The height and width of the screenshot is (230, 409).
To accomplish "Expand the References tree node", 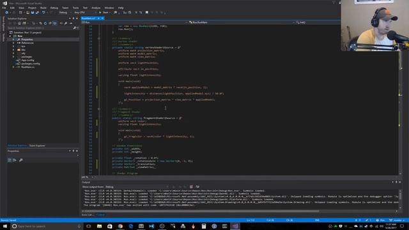I will pos(13,43).
